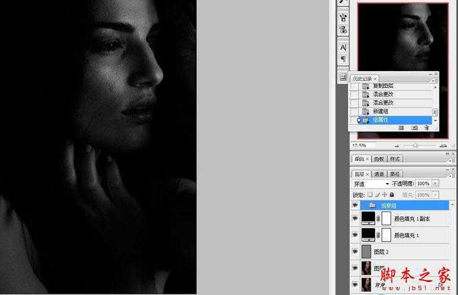Collapse the Layers panel group
Image resolution: width=458 pixels, height=295 pixels.
click(447, 169)
